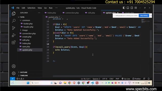Split the editor to the right
This screenshot has height=91, width=162.
coord(145,13)
